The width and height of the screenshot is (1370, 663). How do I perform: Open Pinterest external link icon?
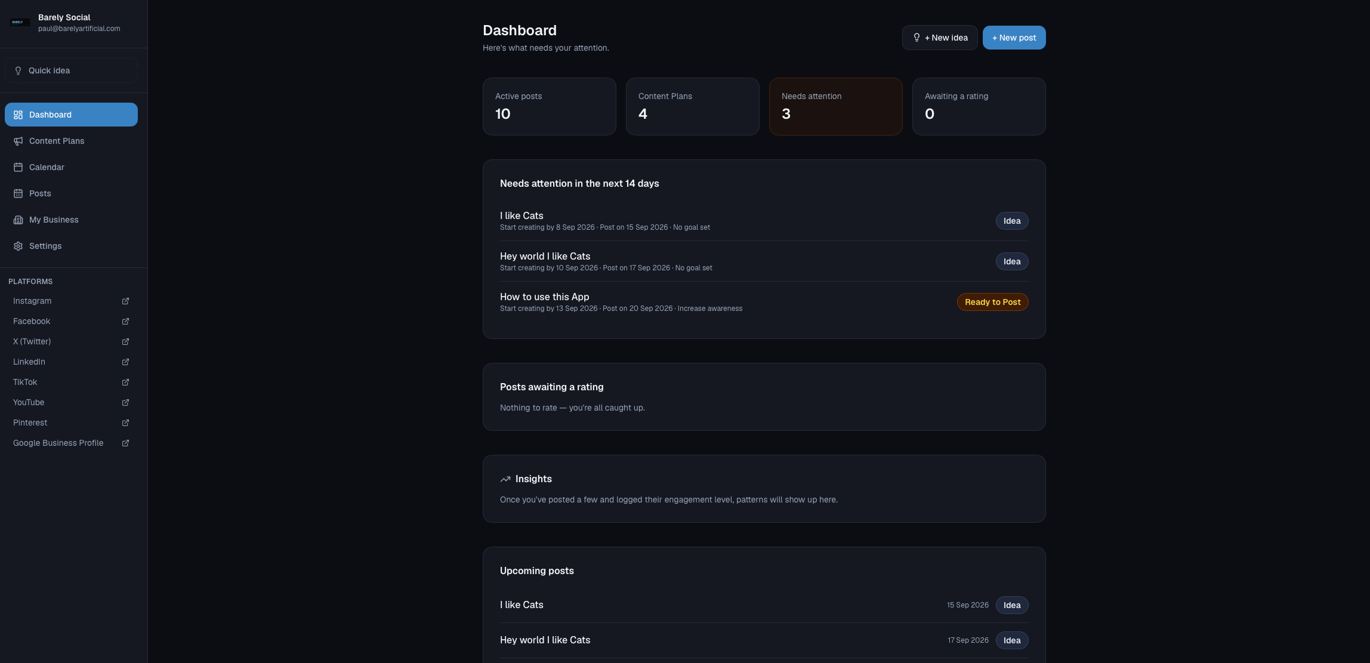point(125,423)
